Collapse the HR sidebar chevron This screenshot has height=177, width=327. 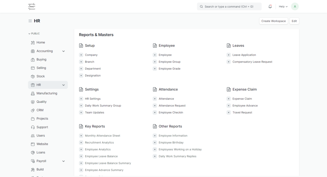click(63, 85)
